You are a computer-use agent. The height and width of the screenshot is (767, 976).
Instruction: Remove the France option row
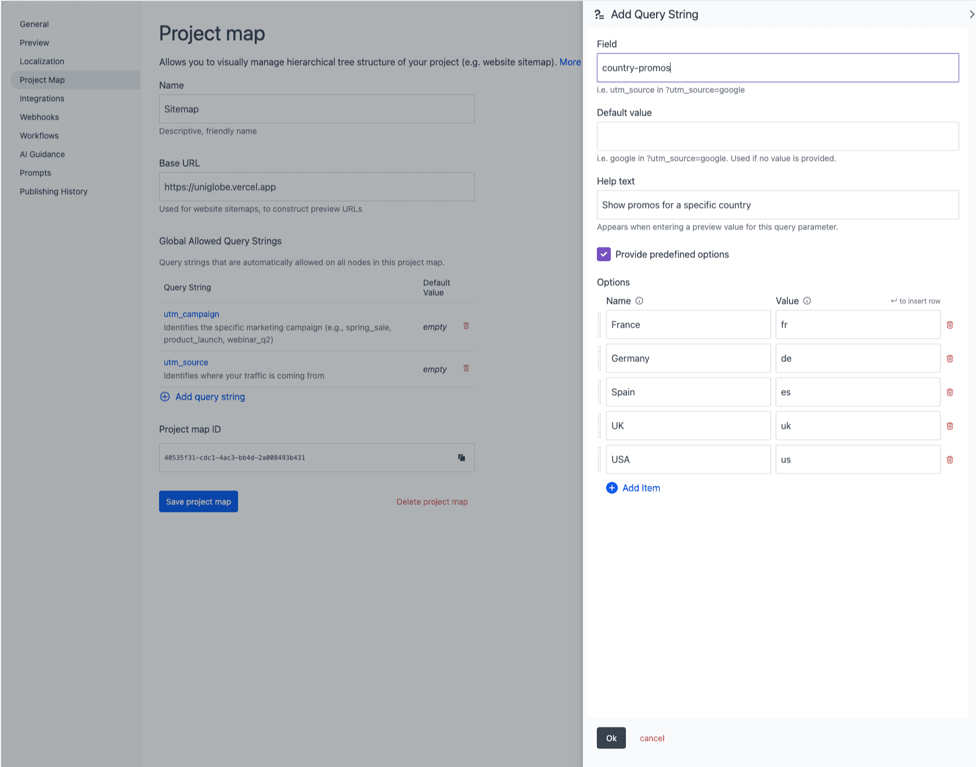coord(950,325)
